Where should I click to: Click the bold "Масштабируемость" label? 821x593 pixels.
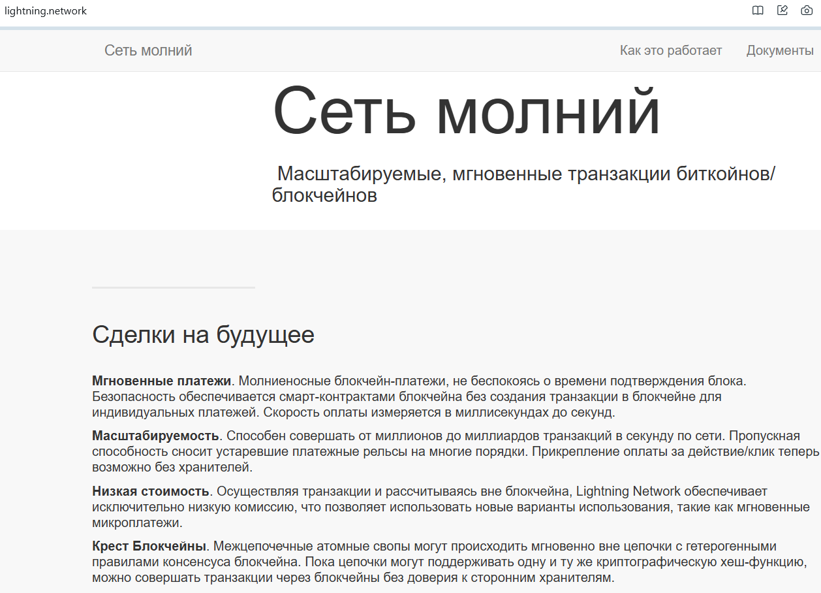[155, 436]
